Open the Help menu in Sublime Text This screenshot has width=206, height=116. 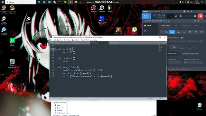pyautogui.click(x=96, y=40)
